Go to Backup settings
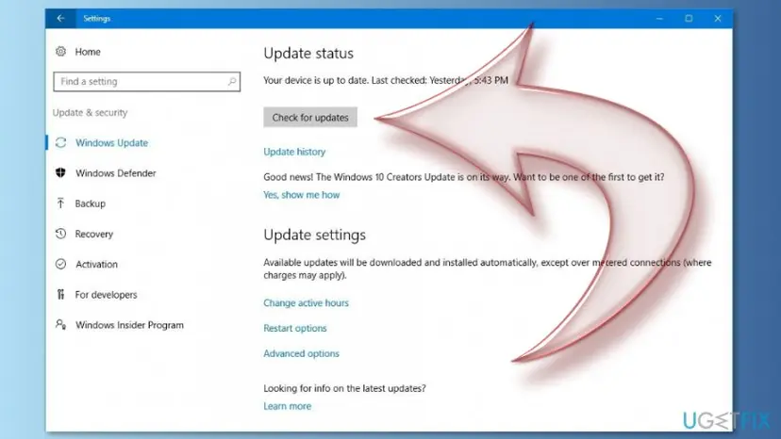 coord(91,203)
